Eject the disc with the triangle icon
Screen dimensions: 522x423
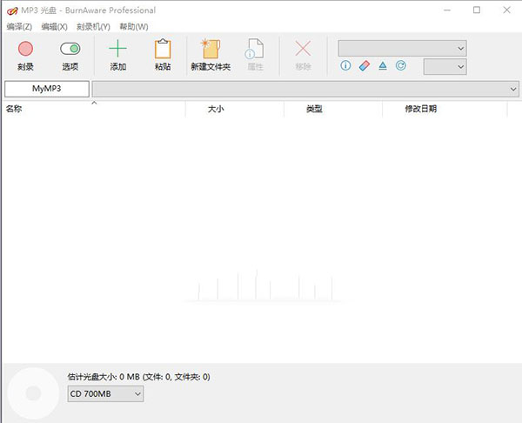[x=383, y=65]
